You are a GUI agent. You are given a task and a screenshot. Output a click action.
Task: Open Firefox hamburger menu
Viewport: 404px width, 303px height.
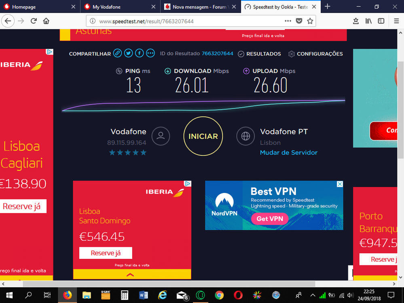(x=397, y=21)
